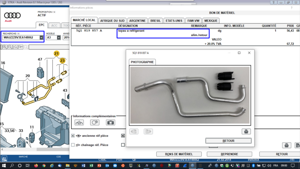
Task: Click the price 56,43 cell
Action: click(290, 31)
